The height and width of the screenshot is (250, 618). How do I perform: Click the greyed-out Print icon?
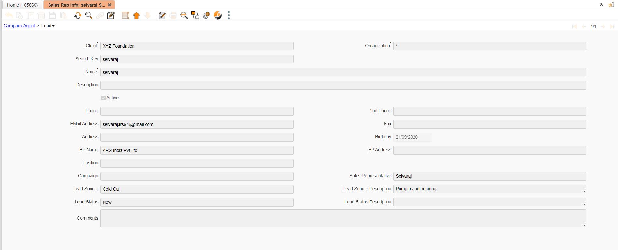point(173,15)
